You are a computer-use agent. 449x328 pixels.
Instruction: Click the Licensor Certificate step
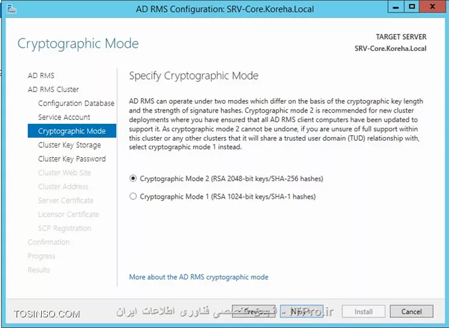[69, 214]
